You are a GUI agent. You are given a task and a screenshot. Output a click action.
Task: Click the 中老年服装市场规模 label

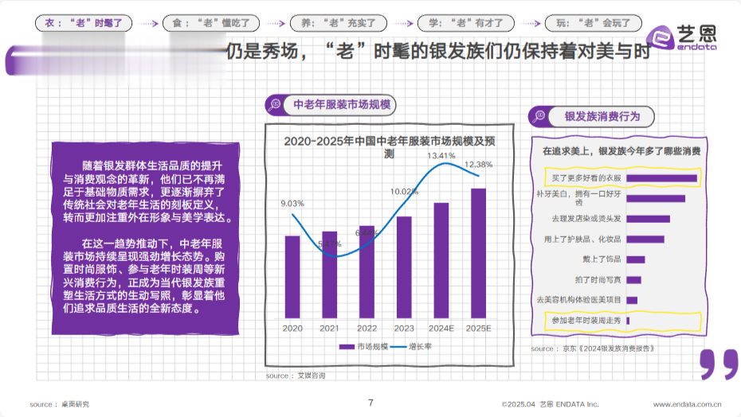tap(342, 105)
